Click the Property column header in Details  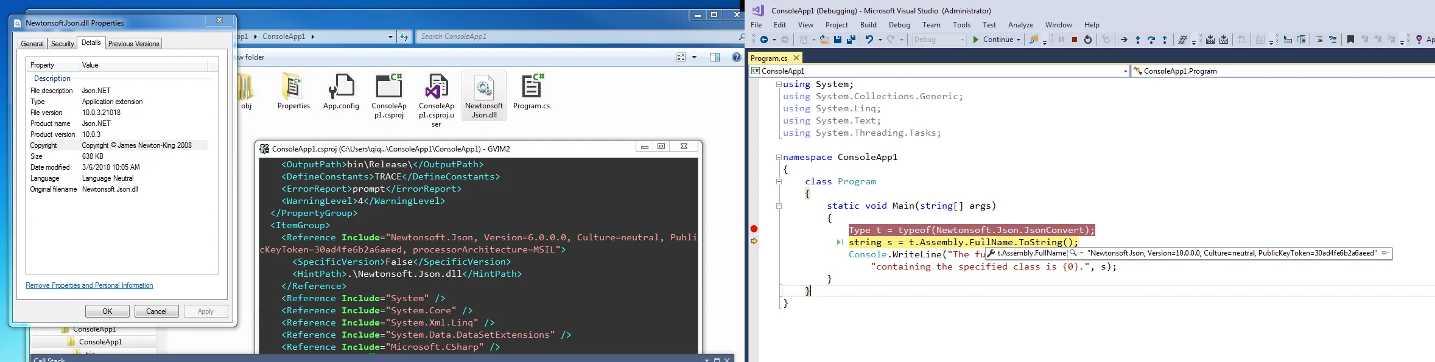click(52, 65)
